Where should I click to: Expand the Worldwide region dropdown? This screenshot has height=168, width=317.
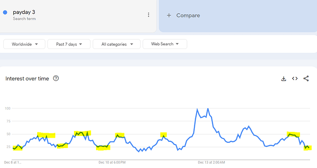[x=24, y=44]
